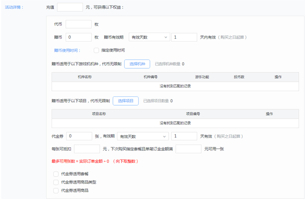This screenshot has height=199, width=305.
Task: Click the 赠币 quantity field showing 0
Action: pyautogui.click(x=78, y=37)
